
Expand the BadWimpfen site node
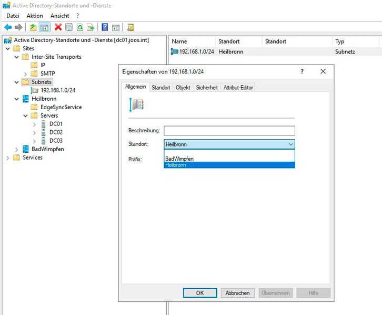[x=16, y=150]
